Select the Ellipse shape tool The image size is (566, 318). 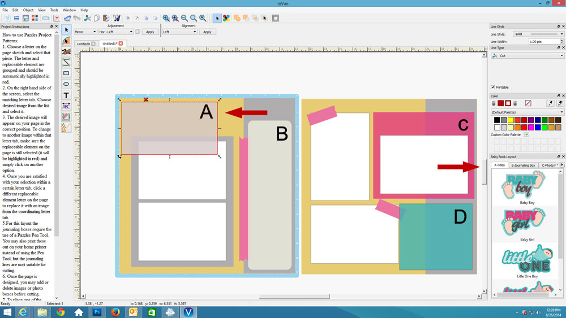[x=66, y=84]
